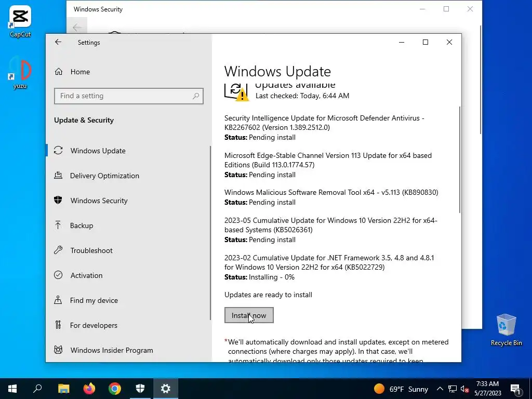This screenshot has height=399, width=532.
Task: Click the For developers tools icon
Action: [x=58, y=325]
